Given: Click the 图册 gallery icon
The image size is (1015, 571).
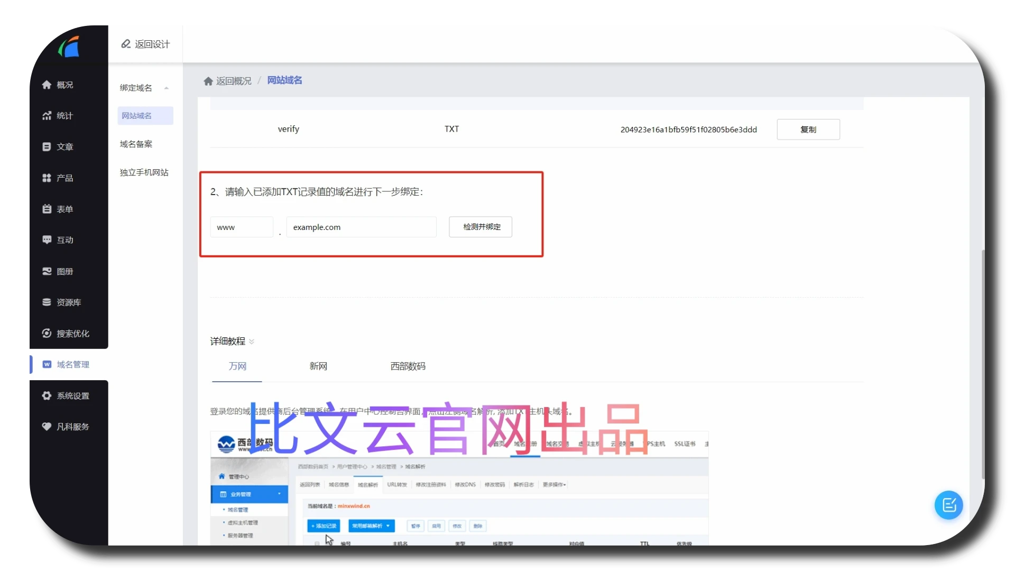Looking at the screenshot, I should (x=47, y=271).
